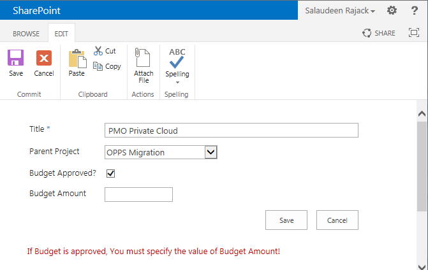This screenshot has height=270, width=428.
Task: Expand the Spelling dropdown arrow
Action: pos(177,82)
